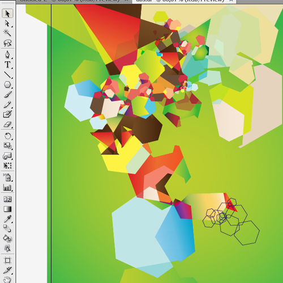Activate the Column Graph tool
The image size is (283, 283).
pyautogui.click(x=7, y=187)
